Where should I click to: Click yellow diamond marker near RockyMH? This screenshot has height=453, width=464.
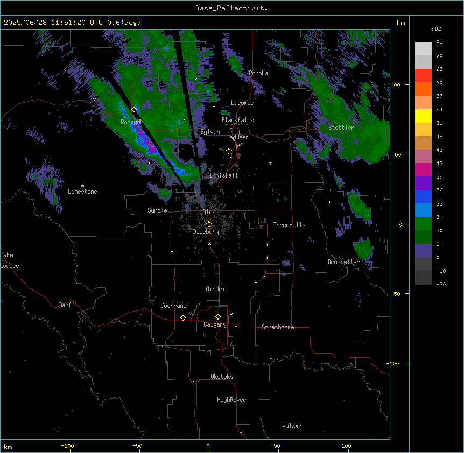[x=135, y=110]
